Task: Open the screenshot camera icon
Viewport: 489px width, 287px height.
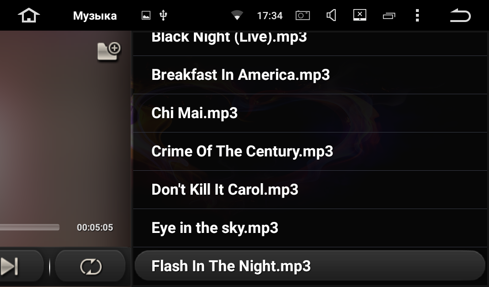Action: coord(302,15)
